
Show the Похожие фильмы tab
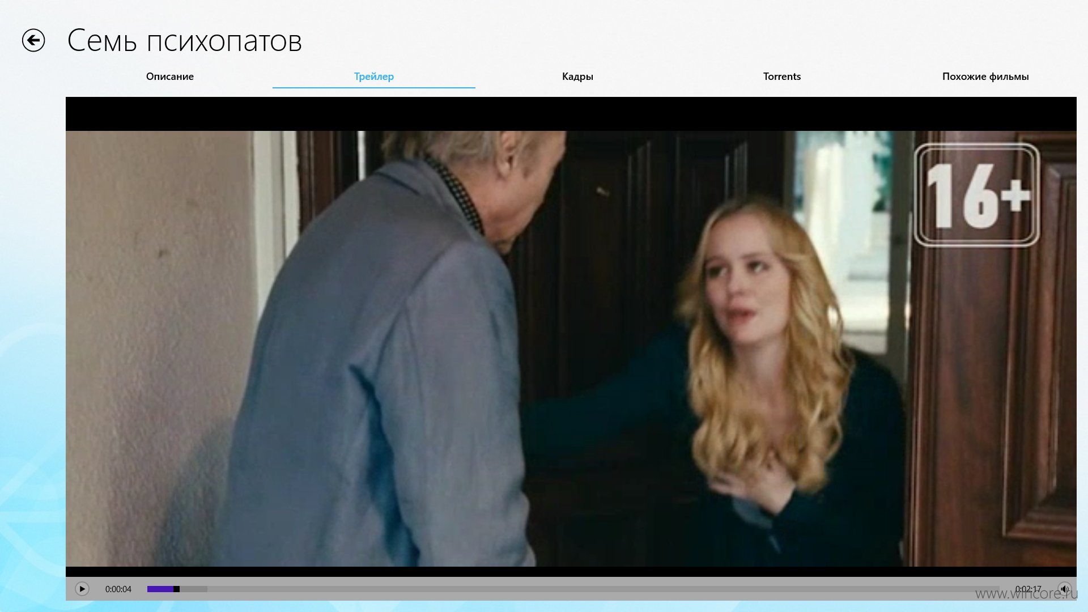[985, 76]
